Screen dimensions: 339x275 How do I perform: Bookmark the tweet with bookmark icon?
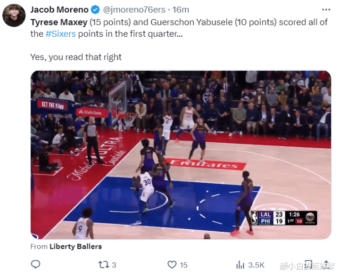[308, 265]
